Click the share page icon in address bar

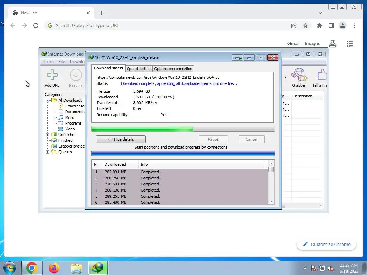coord(294,25)
